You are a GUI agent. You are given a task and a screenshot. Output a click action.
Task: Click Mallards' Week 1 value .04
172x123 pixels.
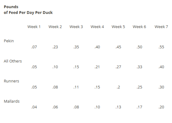34,107
